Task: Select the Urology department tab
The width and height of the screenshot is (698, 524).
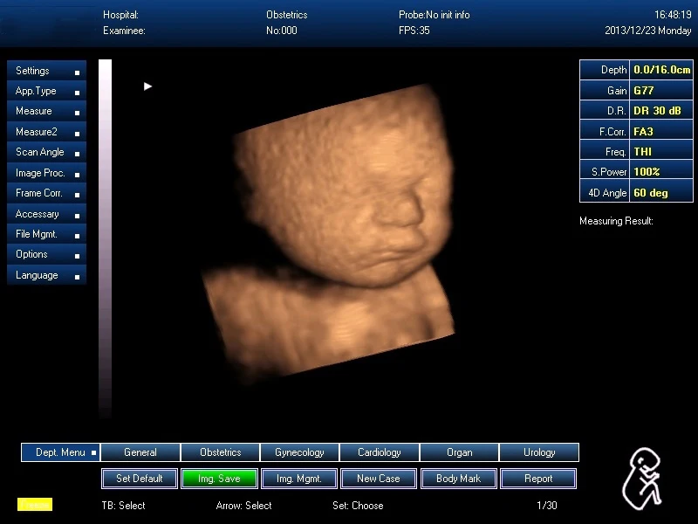Action: click(x=538, y=452)
